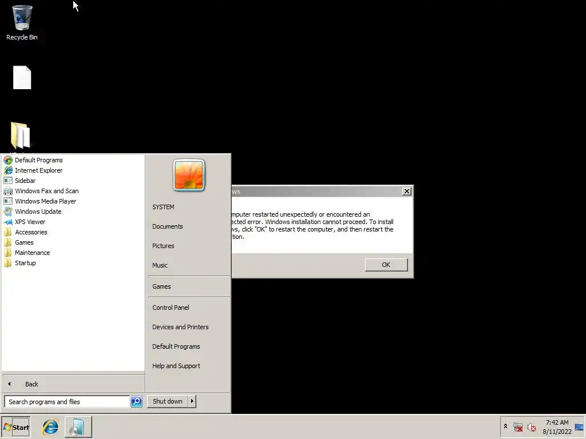Launch Internet Explorer from taskbar
Image resolution: width=586 pixels, height=439 pixels.
[x=50, y=427]
